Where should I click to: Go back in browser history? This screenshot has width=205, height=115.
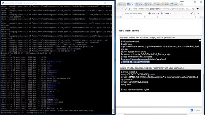[x=118, y=9]
